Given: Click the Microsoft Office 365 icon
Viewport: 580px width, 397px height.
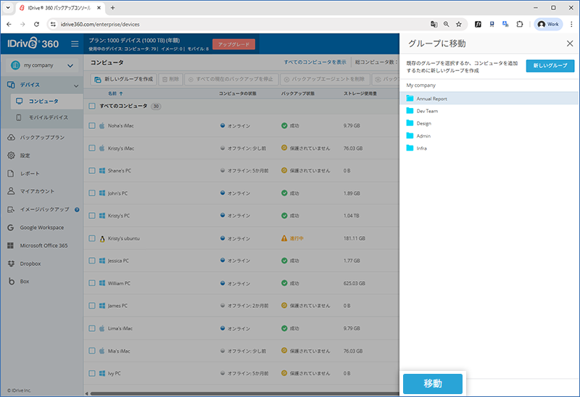Looking at the screenshot, I should point(11,246).
